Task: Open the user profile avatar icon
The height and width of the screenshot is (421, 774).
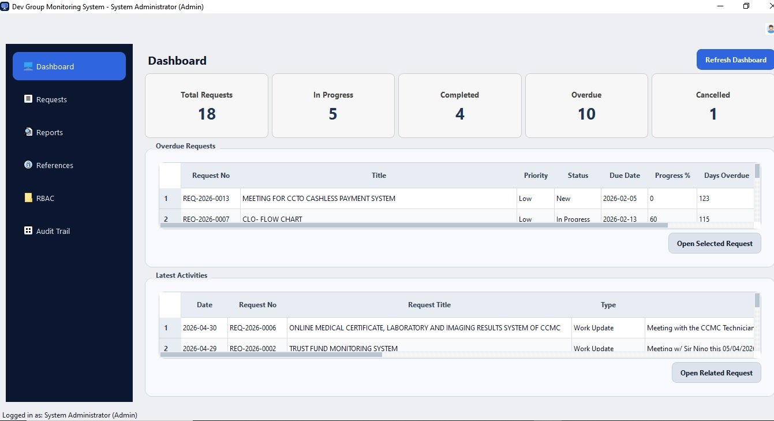Action: coord(770,29)
